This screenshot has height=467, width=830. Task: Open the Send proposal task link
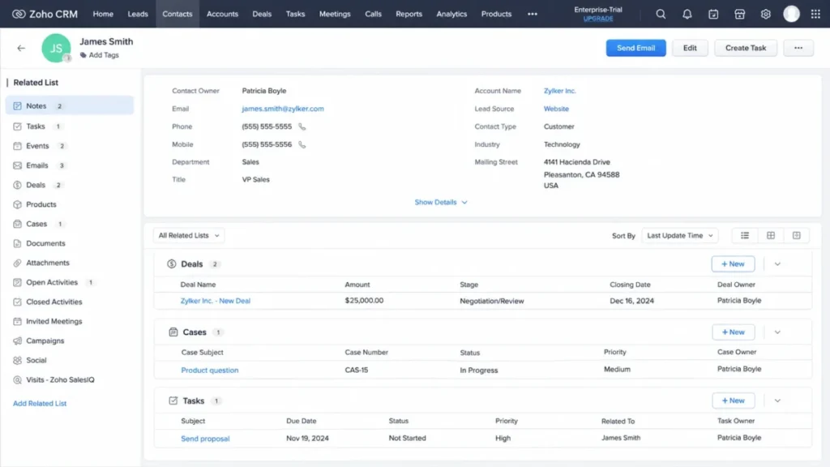(205, 439)
